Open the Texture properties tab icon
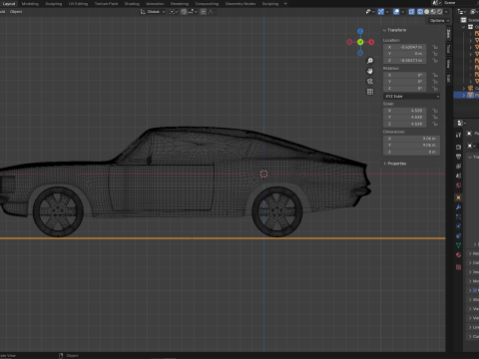 [458, 267]
